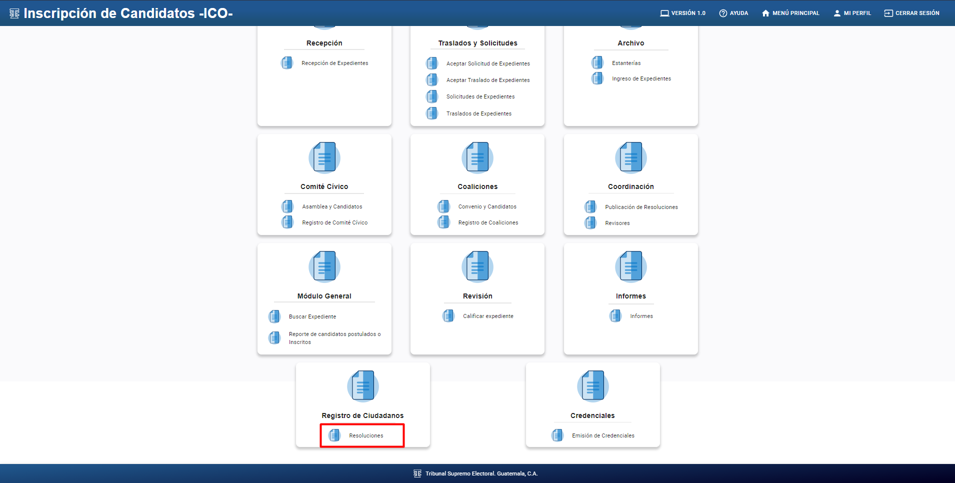
Task: Open the AYUDA help menu
Action: pos(733,13)
